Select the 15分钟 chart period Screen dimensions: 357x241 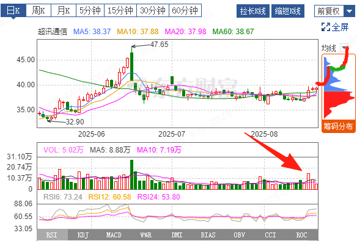point(120,10)
